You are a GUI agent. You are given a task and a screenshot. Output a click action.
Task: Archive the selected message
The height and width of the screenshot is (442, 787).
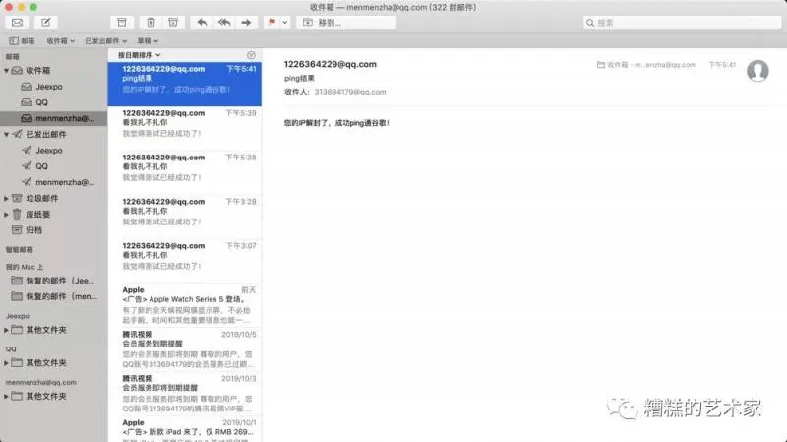122,22
